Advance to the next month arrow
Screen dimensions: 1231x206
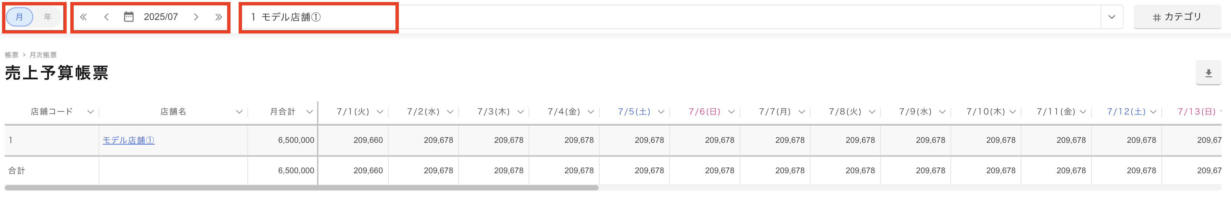point(196,17)
